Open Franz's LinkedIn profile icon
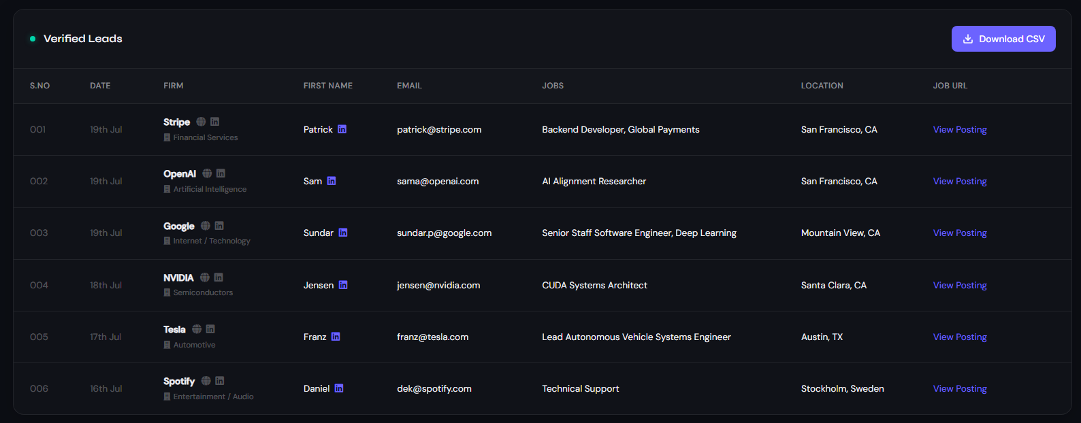Image resolution: width=1081 pixels, height=423 pixels. point(336,337)
